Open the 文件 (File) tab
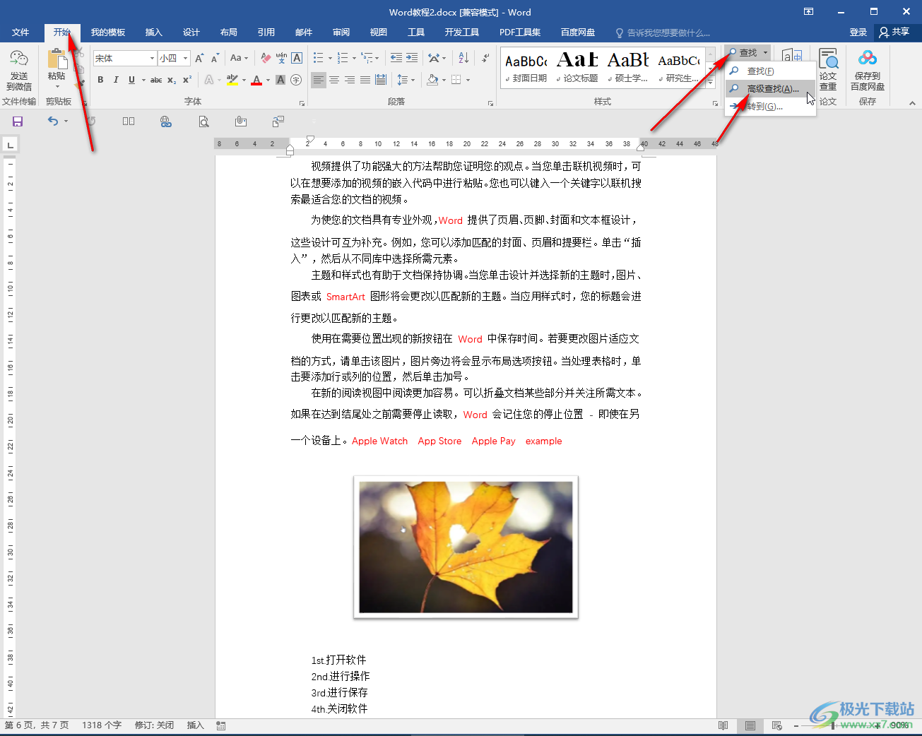The image size is (922, 736). (x=20, y=32)
